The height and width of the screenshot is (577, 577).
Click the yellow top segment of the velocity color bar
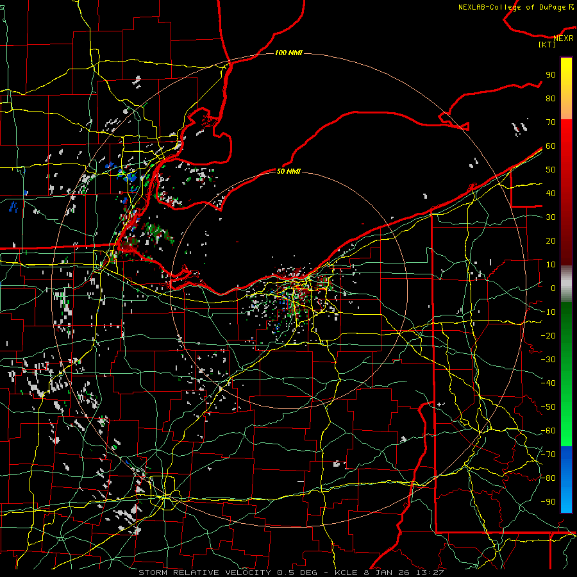(566, 88)
